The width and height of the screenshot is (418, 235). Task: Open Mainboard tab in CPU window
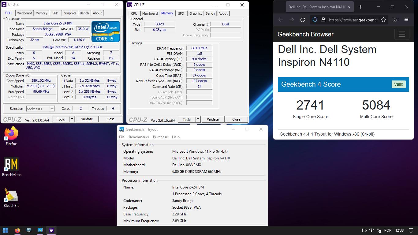pos(24,13)
